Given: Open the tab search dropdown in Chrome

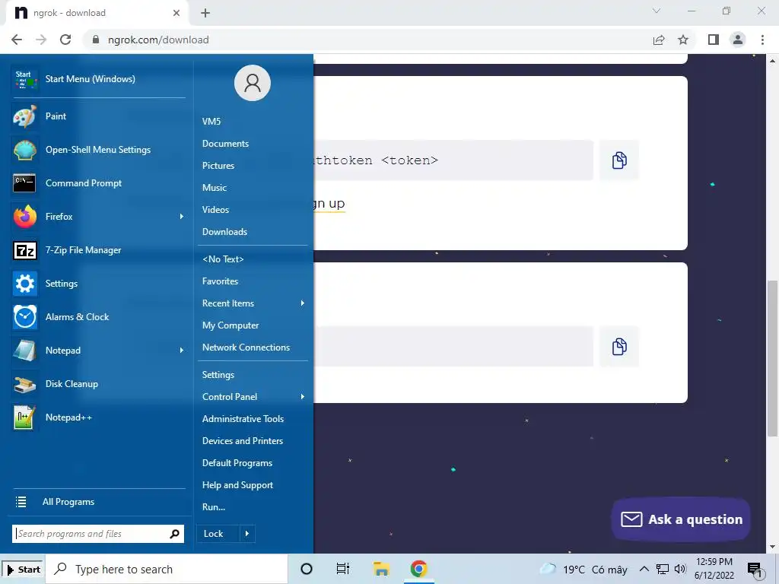Looking at the screenshot, I should 657,11.
